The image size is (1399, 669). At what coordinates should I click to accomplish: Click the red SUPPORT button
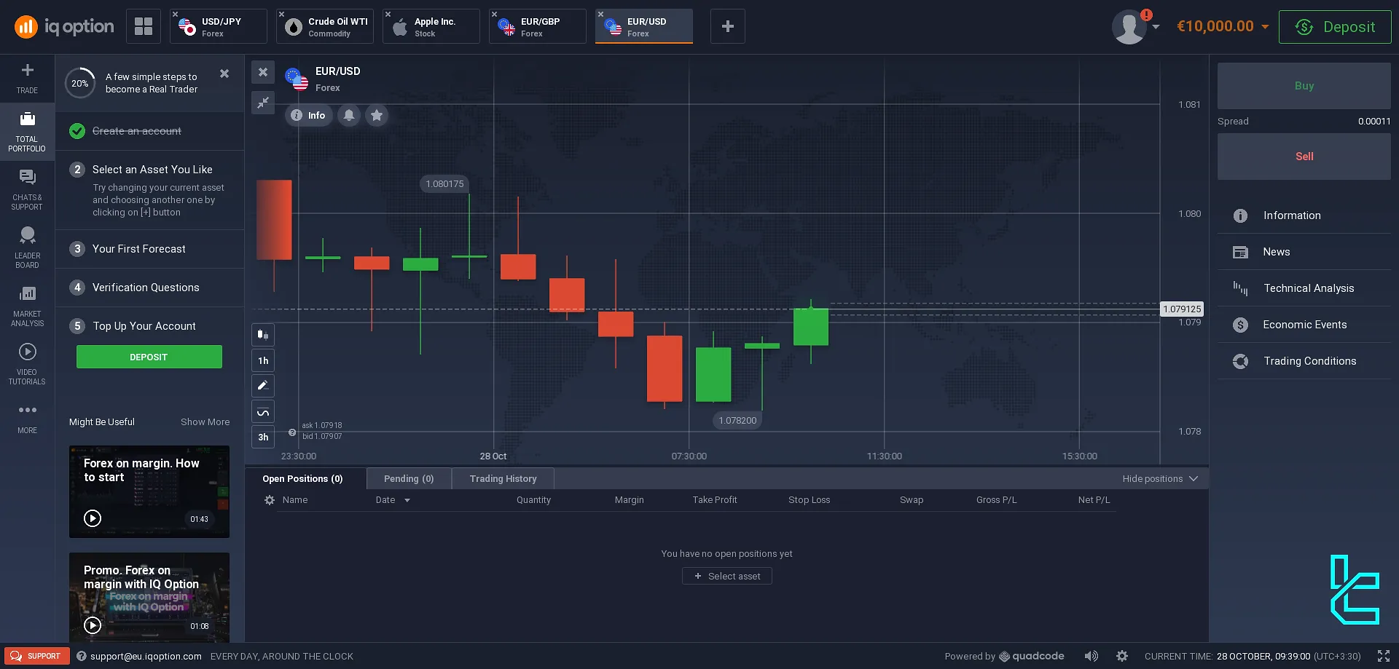tap(37, 656)
